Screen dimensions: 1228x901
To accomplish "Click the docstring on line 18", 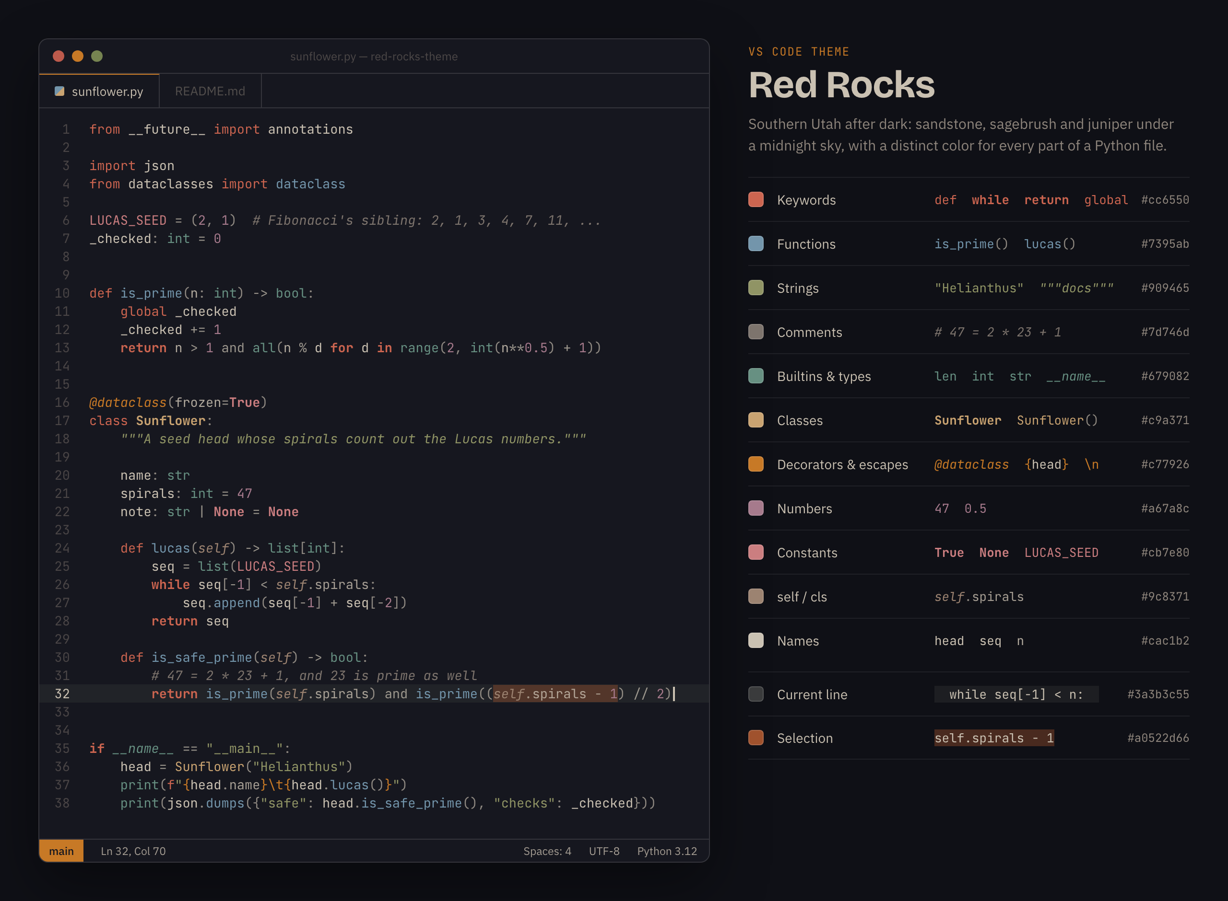I will point(354,439).
